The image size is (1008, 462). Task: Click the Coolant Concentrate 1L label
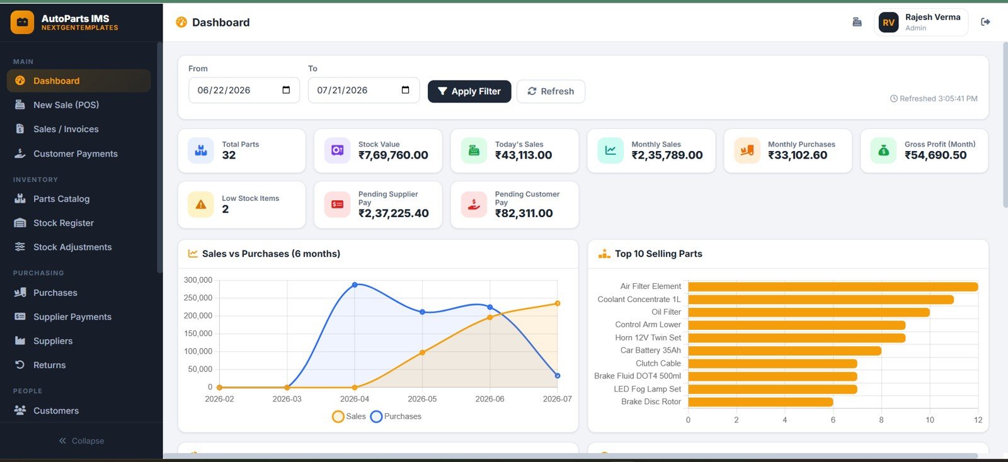coord(639,299)
